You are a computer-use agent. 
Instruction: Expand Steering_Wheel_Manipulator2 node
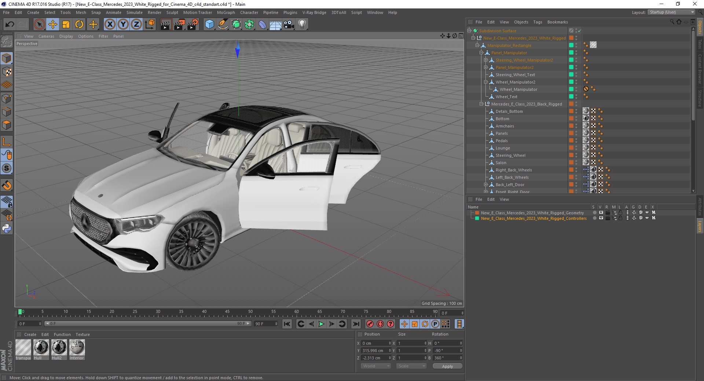pos(485,60)
